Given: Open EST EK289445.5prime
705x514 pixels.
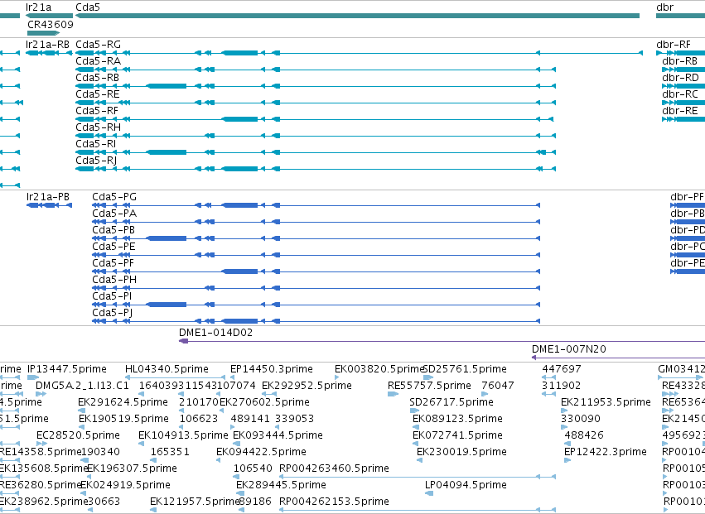Looking at the screenshot, I should point(281,485).
